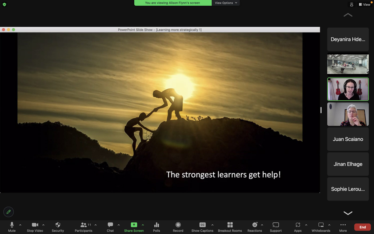Click the Security shield icon

58,227
